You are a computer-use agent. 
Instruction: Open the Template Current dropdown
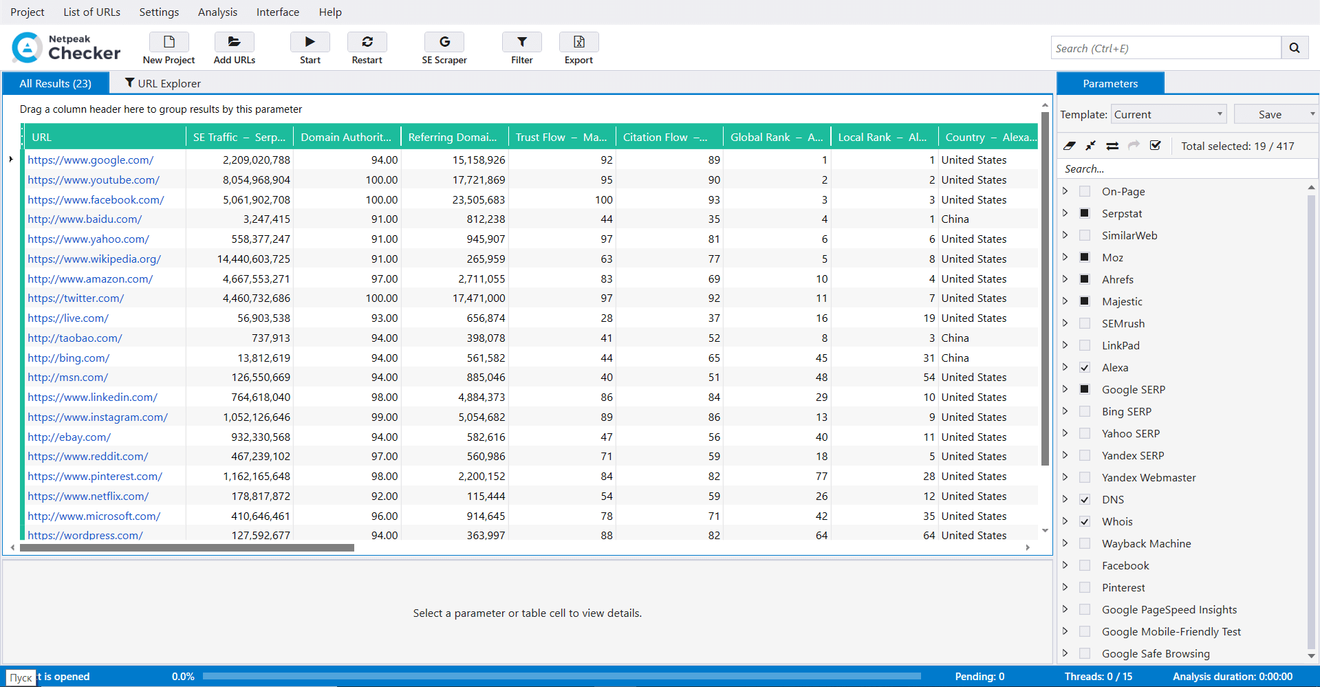coord(1169,114)
